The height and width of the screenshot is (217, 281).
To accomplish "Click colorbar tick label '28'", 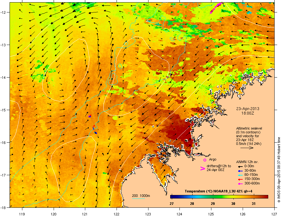I will (192, 204).
